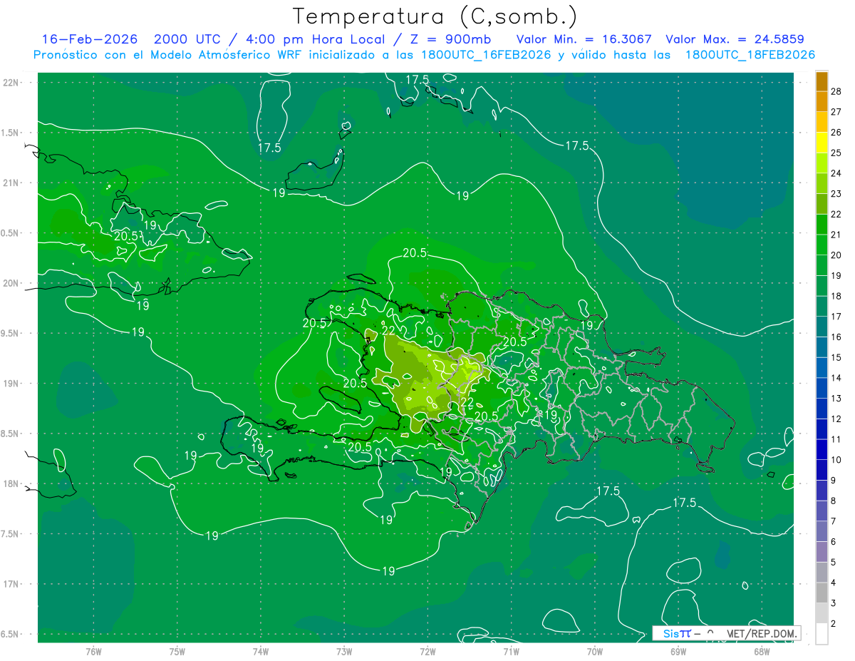Screen dimensions: 855x661
Task: Click the "10" label on the colorbar
Action: click(x=836, y=460)
